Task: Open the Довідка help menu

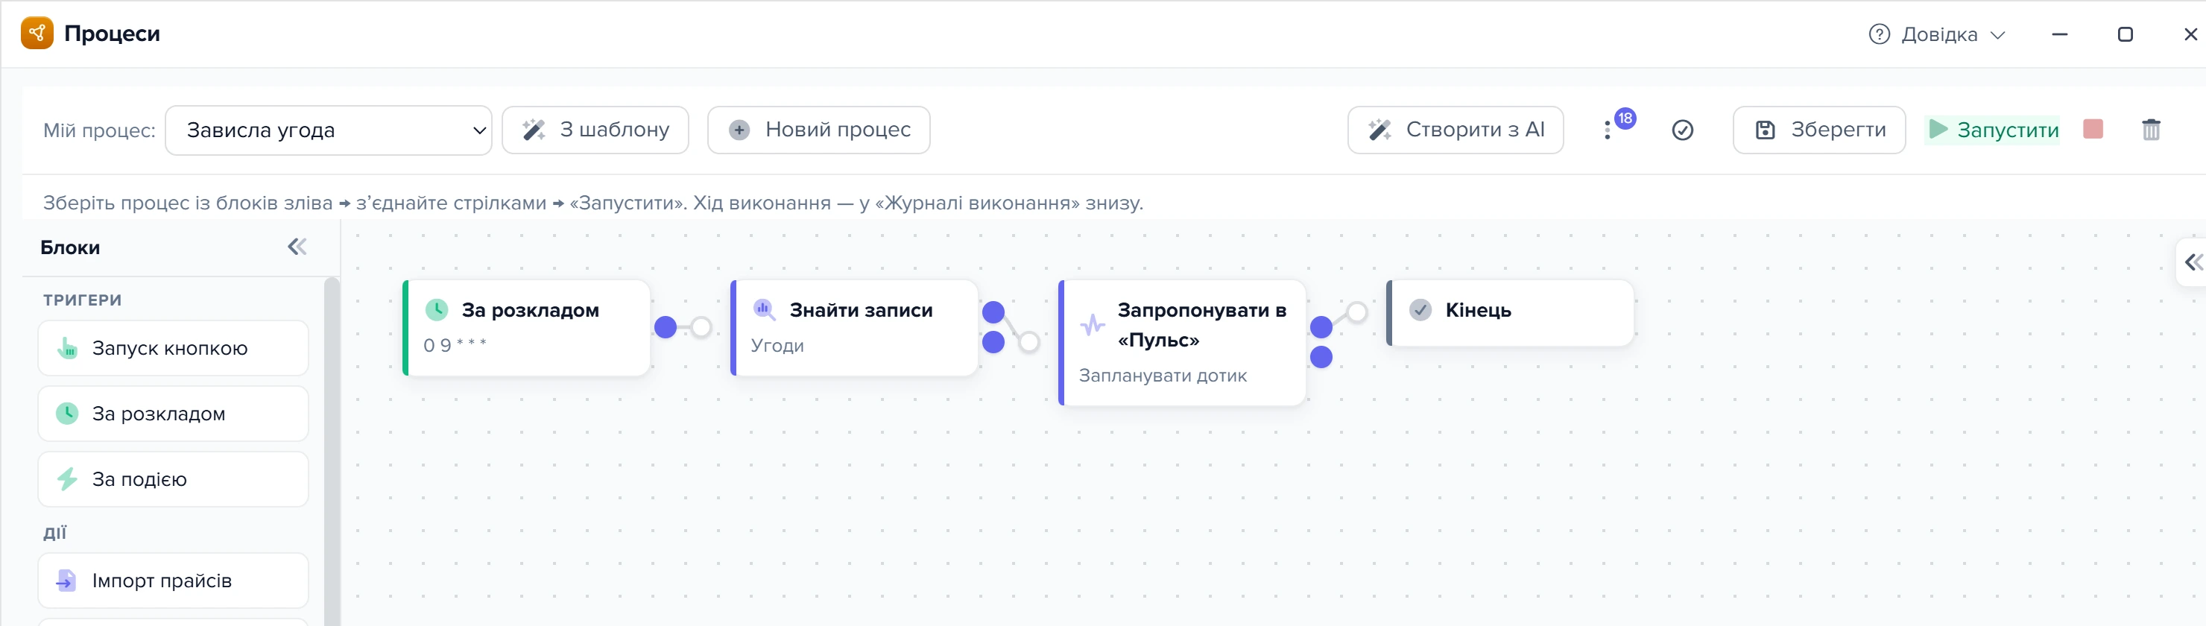Action: pos(1937,34)
